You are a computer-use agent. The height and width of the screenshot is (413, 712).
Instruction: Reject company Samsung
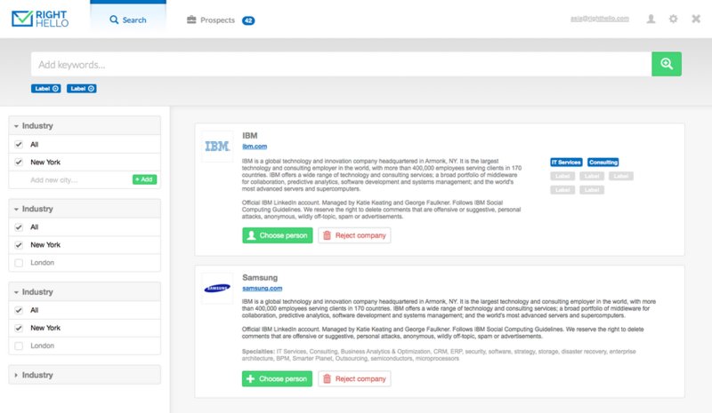[354, 378]
